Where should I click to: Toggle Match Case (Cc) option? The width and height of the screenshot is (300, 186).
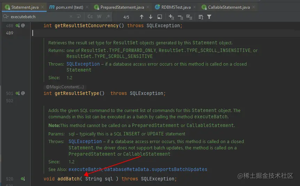pos(90,17)
